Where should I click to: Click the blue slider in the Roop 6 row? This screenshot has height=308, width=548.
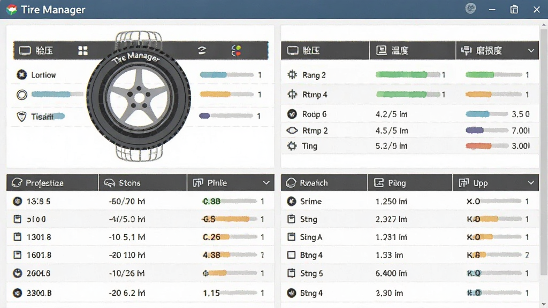pos(487,114)
